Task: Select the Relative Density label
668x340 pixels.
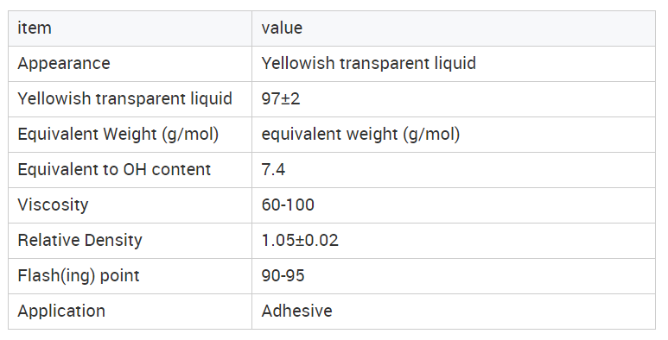Action: pyautogui.click(x=80, y=241)
